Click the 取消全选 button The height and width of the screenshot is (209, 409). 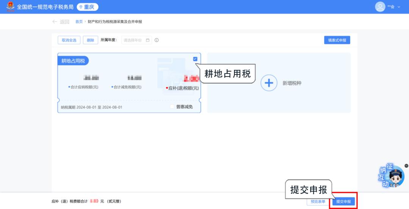tap(69, 40)
